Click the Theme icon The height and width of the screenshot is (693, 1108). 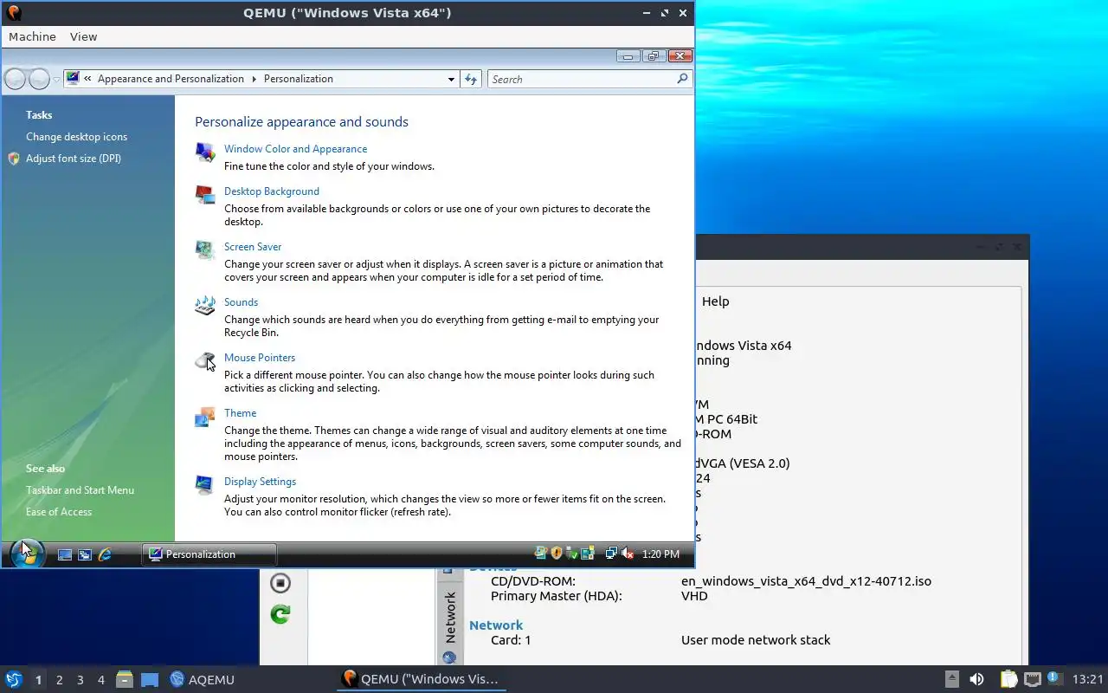click(x=205, y=417)
